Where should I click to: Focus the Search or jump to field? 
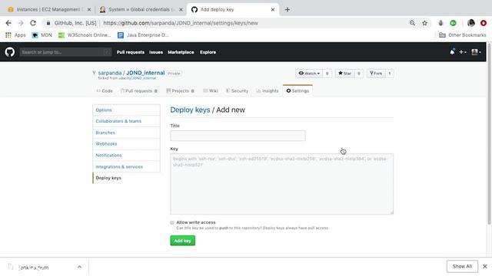[x=65, y=52]
